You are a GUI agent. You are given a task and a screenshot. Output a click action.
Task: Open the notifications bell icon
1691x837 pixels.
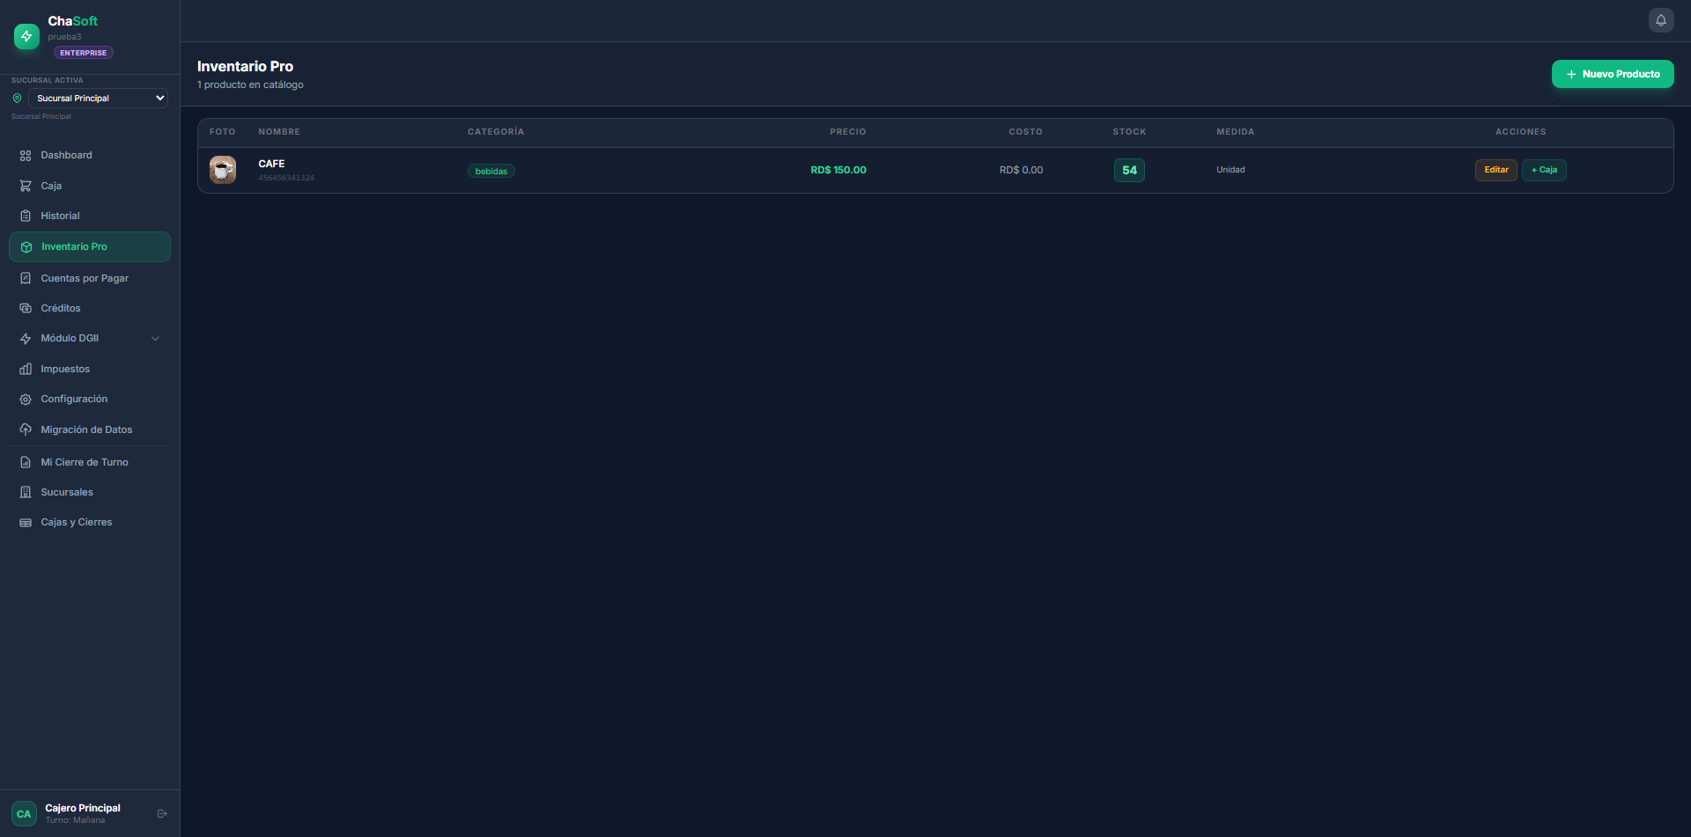click(1660, 20)
